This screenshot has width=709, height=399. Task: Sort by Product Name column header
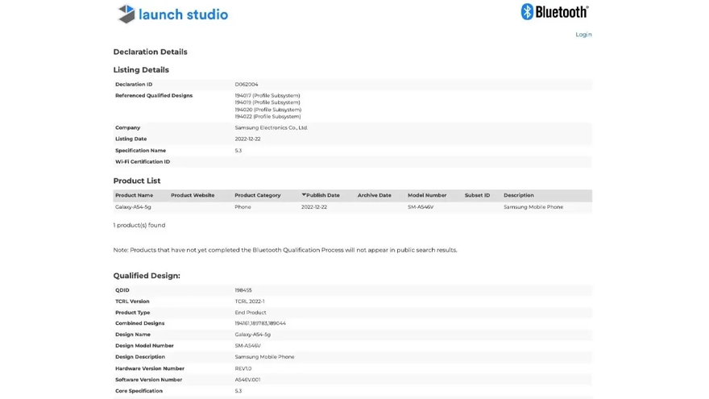point(134,195)
